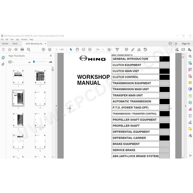The image size is (193, 193).
Task: Click the BRAKE EQUIPMENT index entry
Action: 141,144
